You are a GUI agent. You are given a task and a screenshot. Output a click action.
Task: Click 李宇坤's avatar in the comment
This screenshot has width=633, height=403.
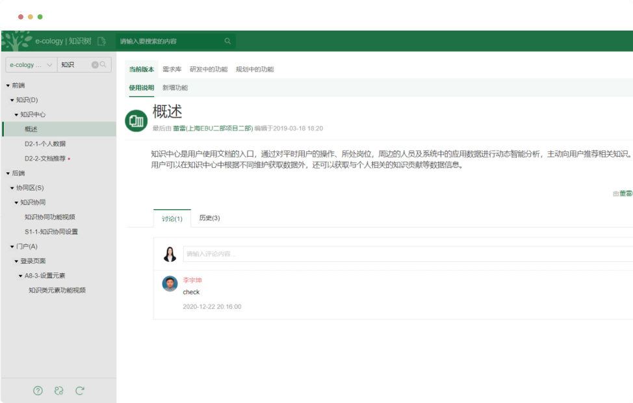170,283
